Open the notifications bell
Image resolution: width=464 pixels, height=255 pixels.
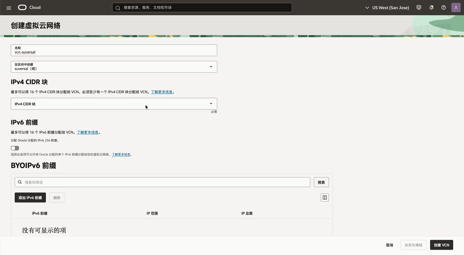pos(431,8)
